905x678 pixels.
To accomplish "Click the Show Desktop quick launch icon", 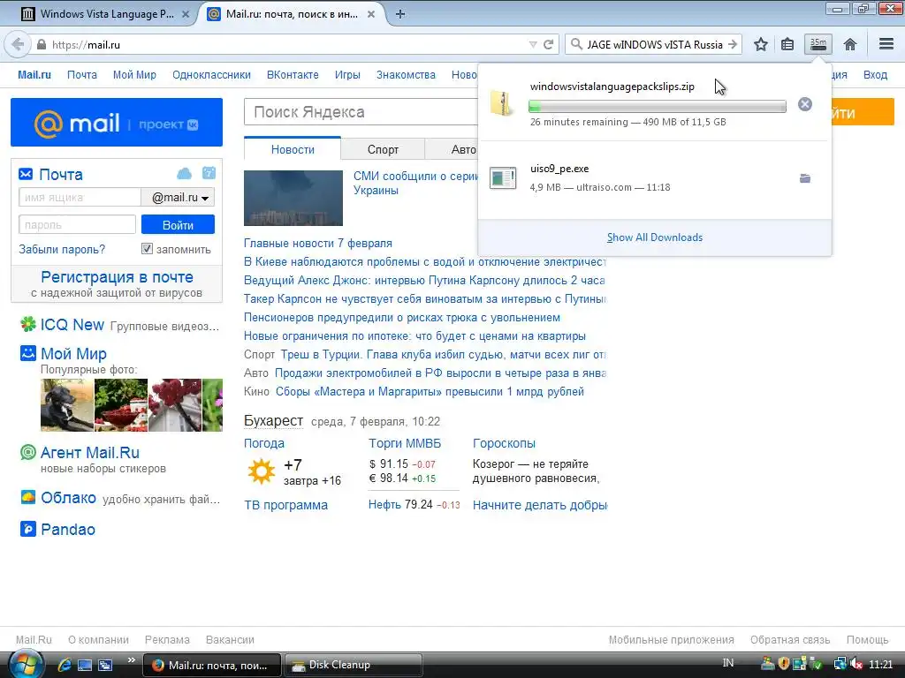I will tap(85, 665).
